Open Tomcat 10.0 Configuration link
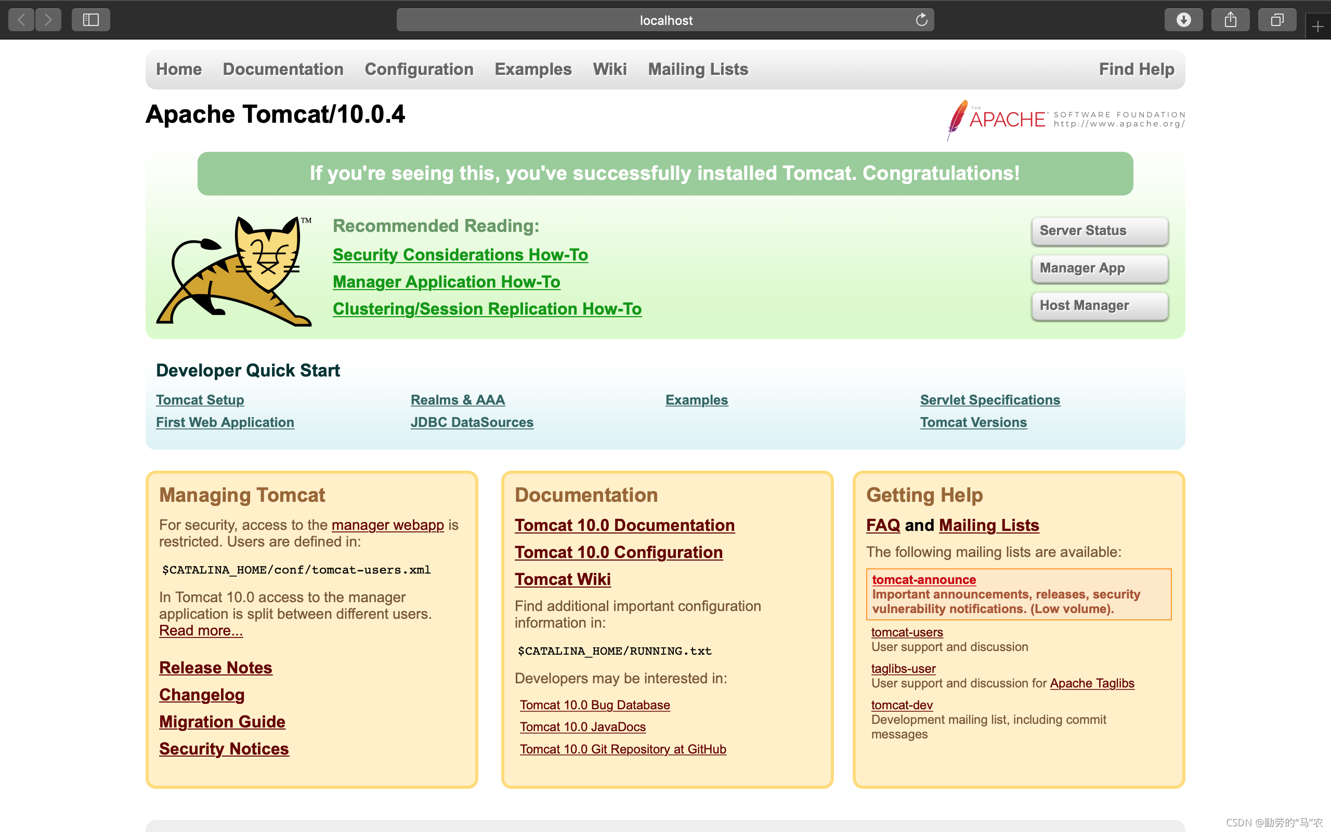 (619, 552)
